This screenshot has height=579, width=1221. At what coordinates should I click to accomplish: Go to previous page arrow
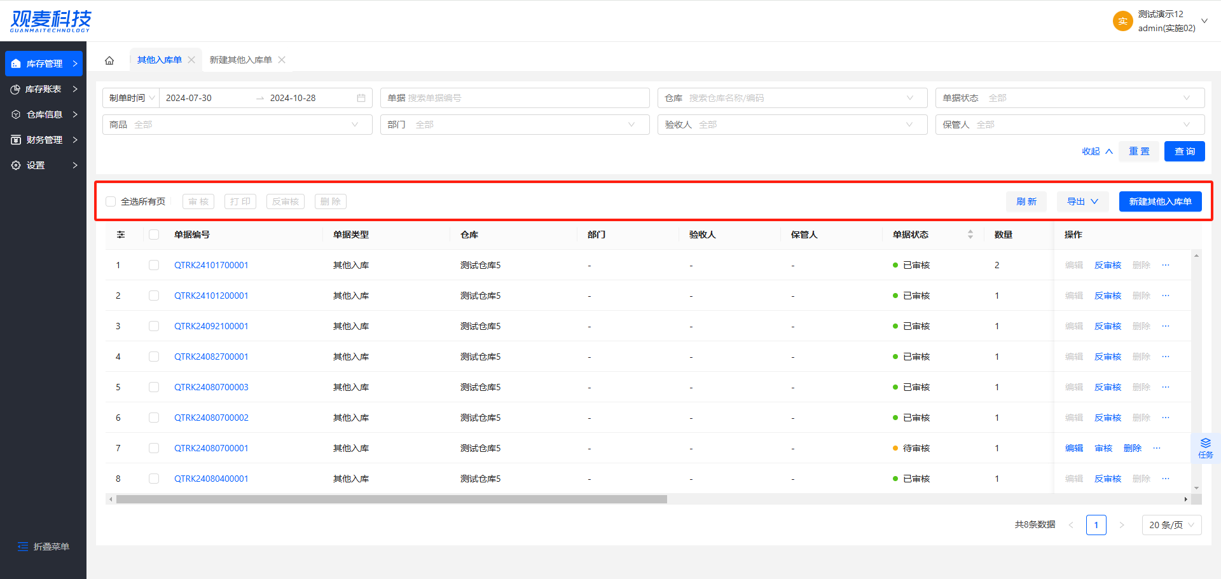pyautogui.click(x=1071, y=525)
